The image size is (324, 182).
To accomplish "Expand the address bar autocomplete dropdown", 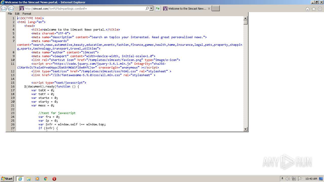I will pyautogui.click(x=151, y=8).
